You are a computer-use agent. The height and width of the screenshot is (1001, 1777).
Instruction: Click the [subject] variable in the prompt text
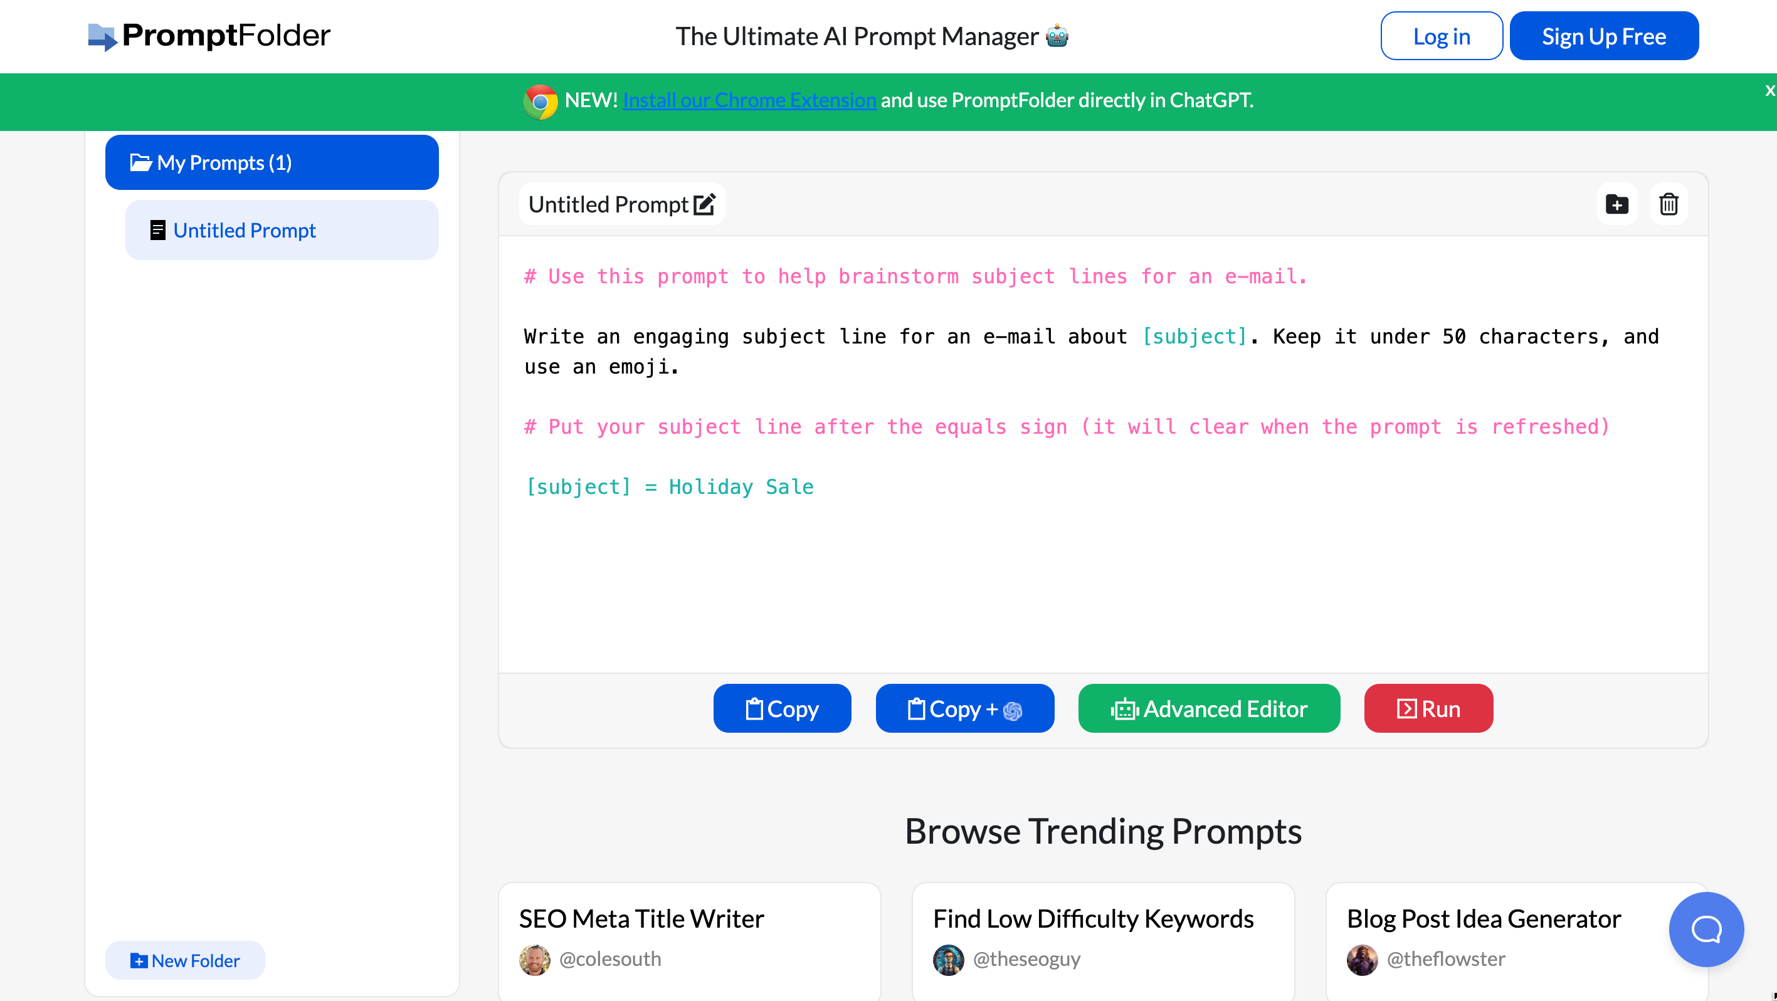1196,337
